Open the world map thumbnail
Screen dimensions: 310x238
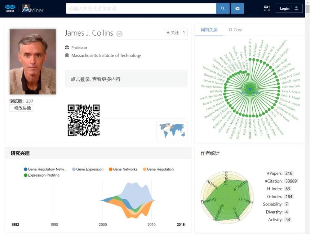pos(172,130)
